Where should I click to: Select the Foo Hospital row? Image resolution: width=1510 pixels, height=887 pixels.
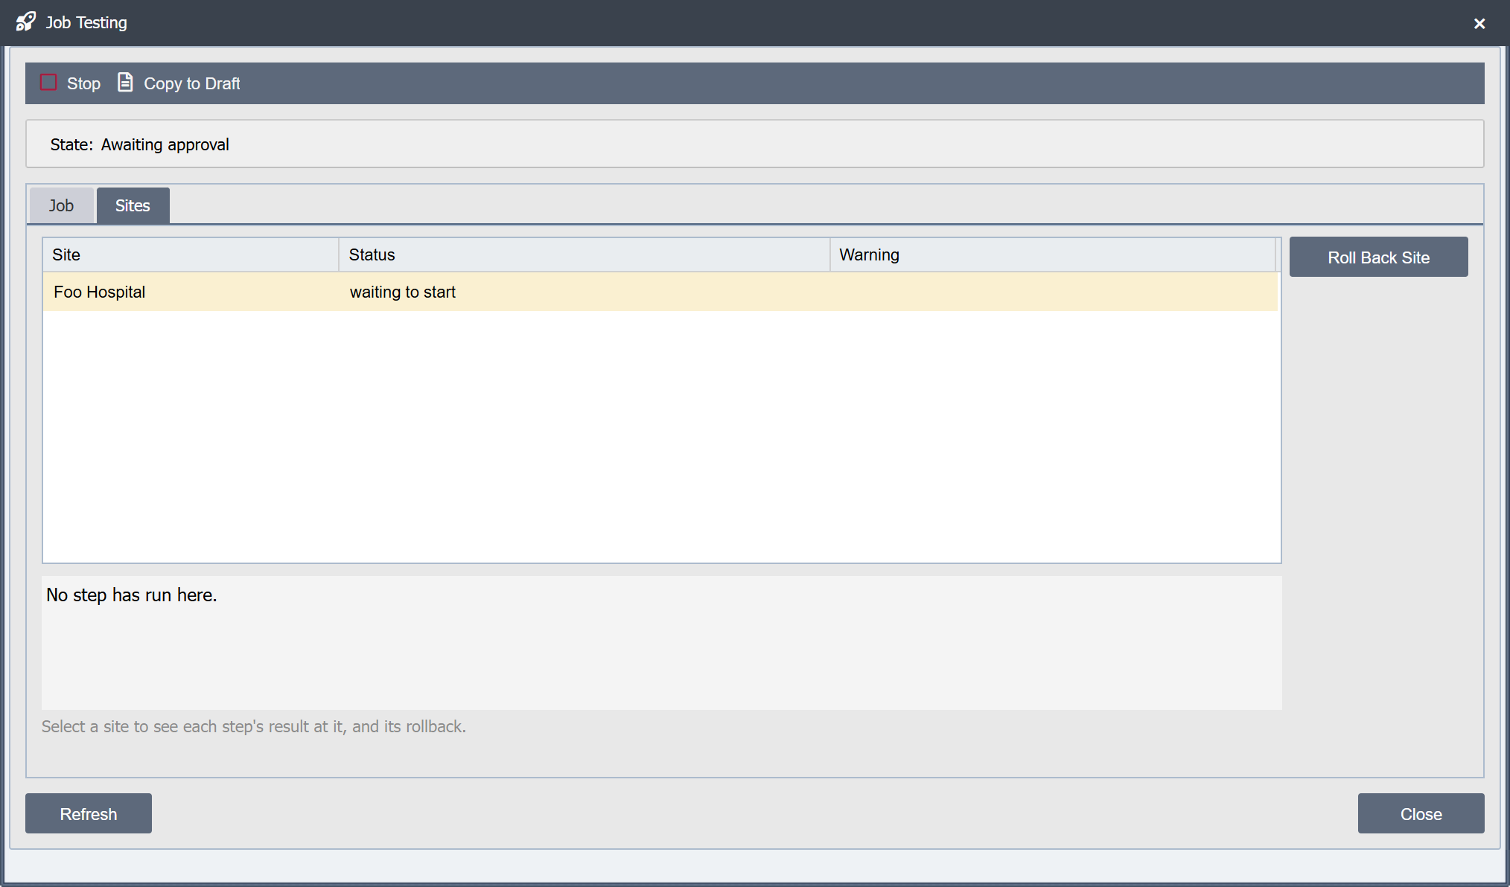[x=660, y=292]
